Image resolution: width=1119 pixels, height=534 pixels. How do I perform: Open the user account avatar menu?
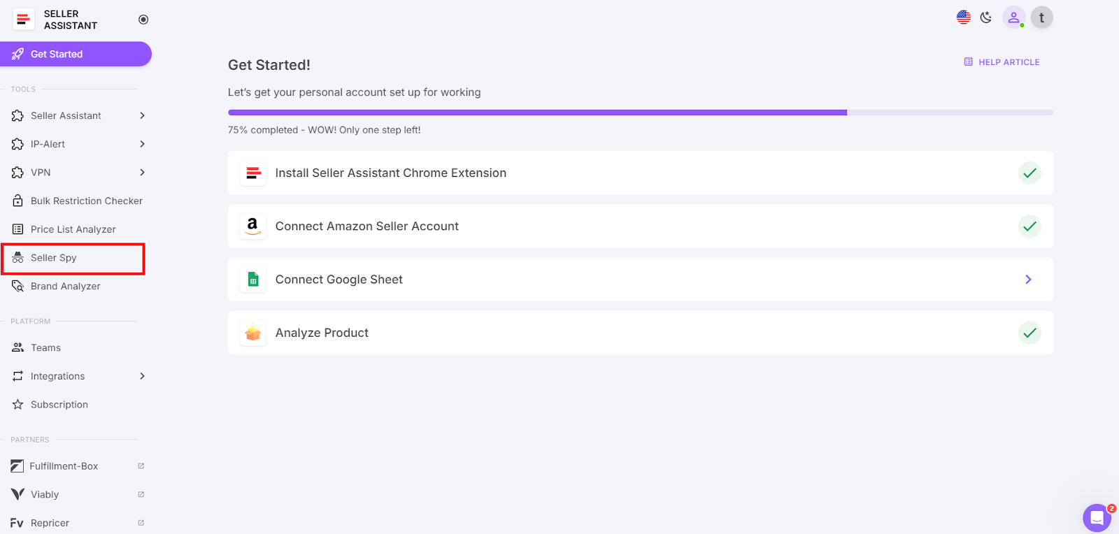pyautogui.click(x=1013, y=17)
